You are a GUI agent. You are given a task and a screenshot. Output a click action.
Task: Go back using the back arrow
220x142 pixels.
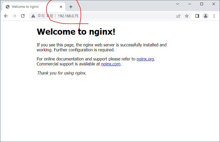click(6, 16)
